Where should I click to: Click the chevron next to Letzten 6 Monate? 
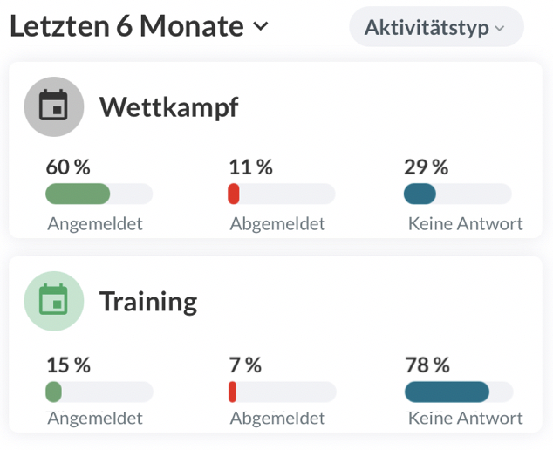tap(260, 27)
